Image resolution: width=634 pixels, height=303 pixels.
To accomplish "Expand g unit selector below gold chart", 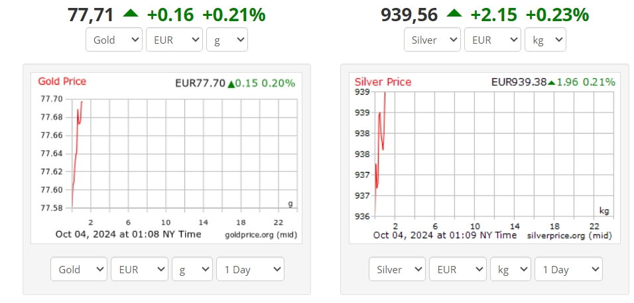I will [x=192, y=269].
